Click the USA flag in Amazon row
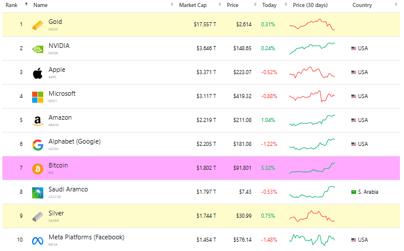The width and height of the screenshot is (404, 251). (354, 120)
